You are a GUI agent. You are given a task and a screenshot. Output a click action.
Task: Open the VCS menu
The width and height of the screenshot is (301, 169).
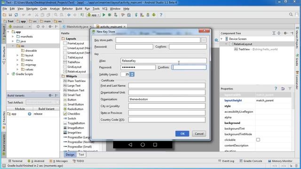[x=104, y=8]
